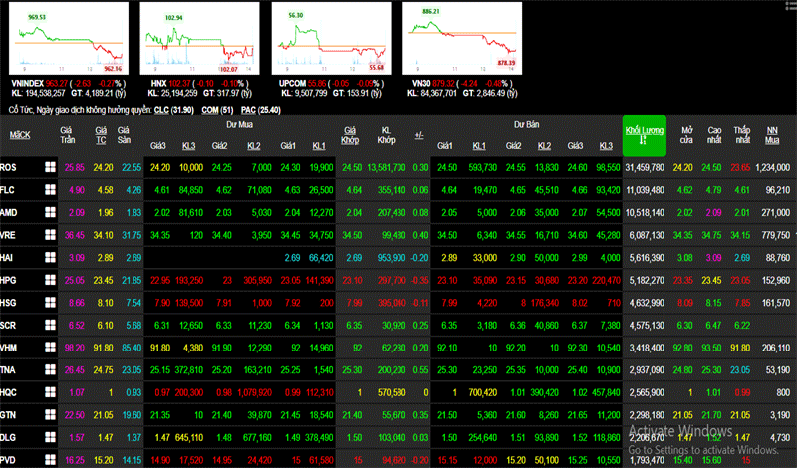Open the UPCOM chart thumbnail
Image resolution: width=797 pixels, height=468 pixels.
[332, 38]
